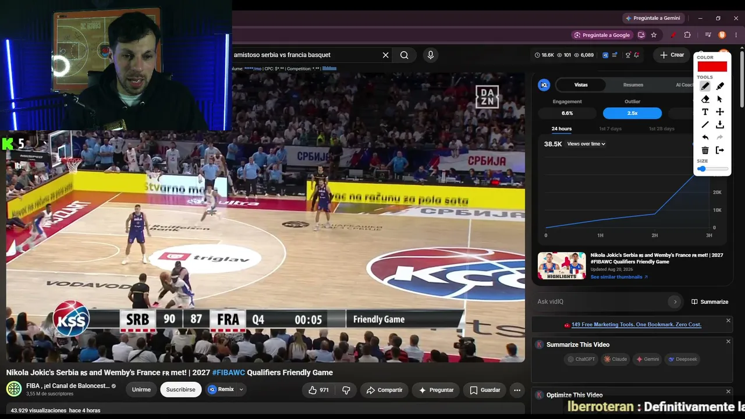Select the line drawing tool
Viewport: 745px width, 419px height.
click(705, 125)
